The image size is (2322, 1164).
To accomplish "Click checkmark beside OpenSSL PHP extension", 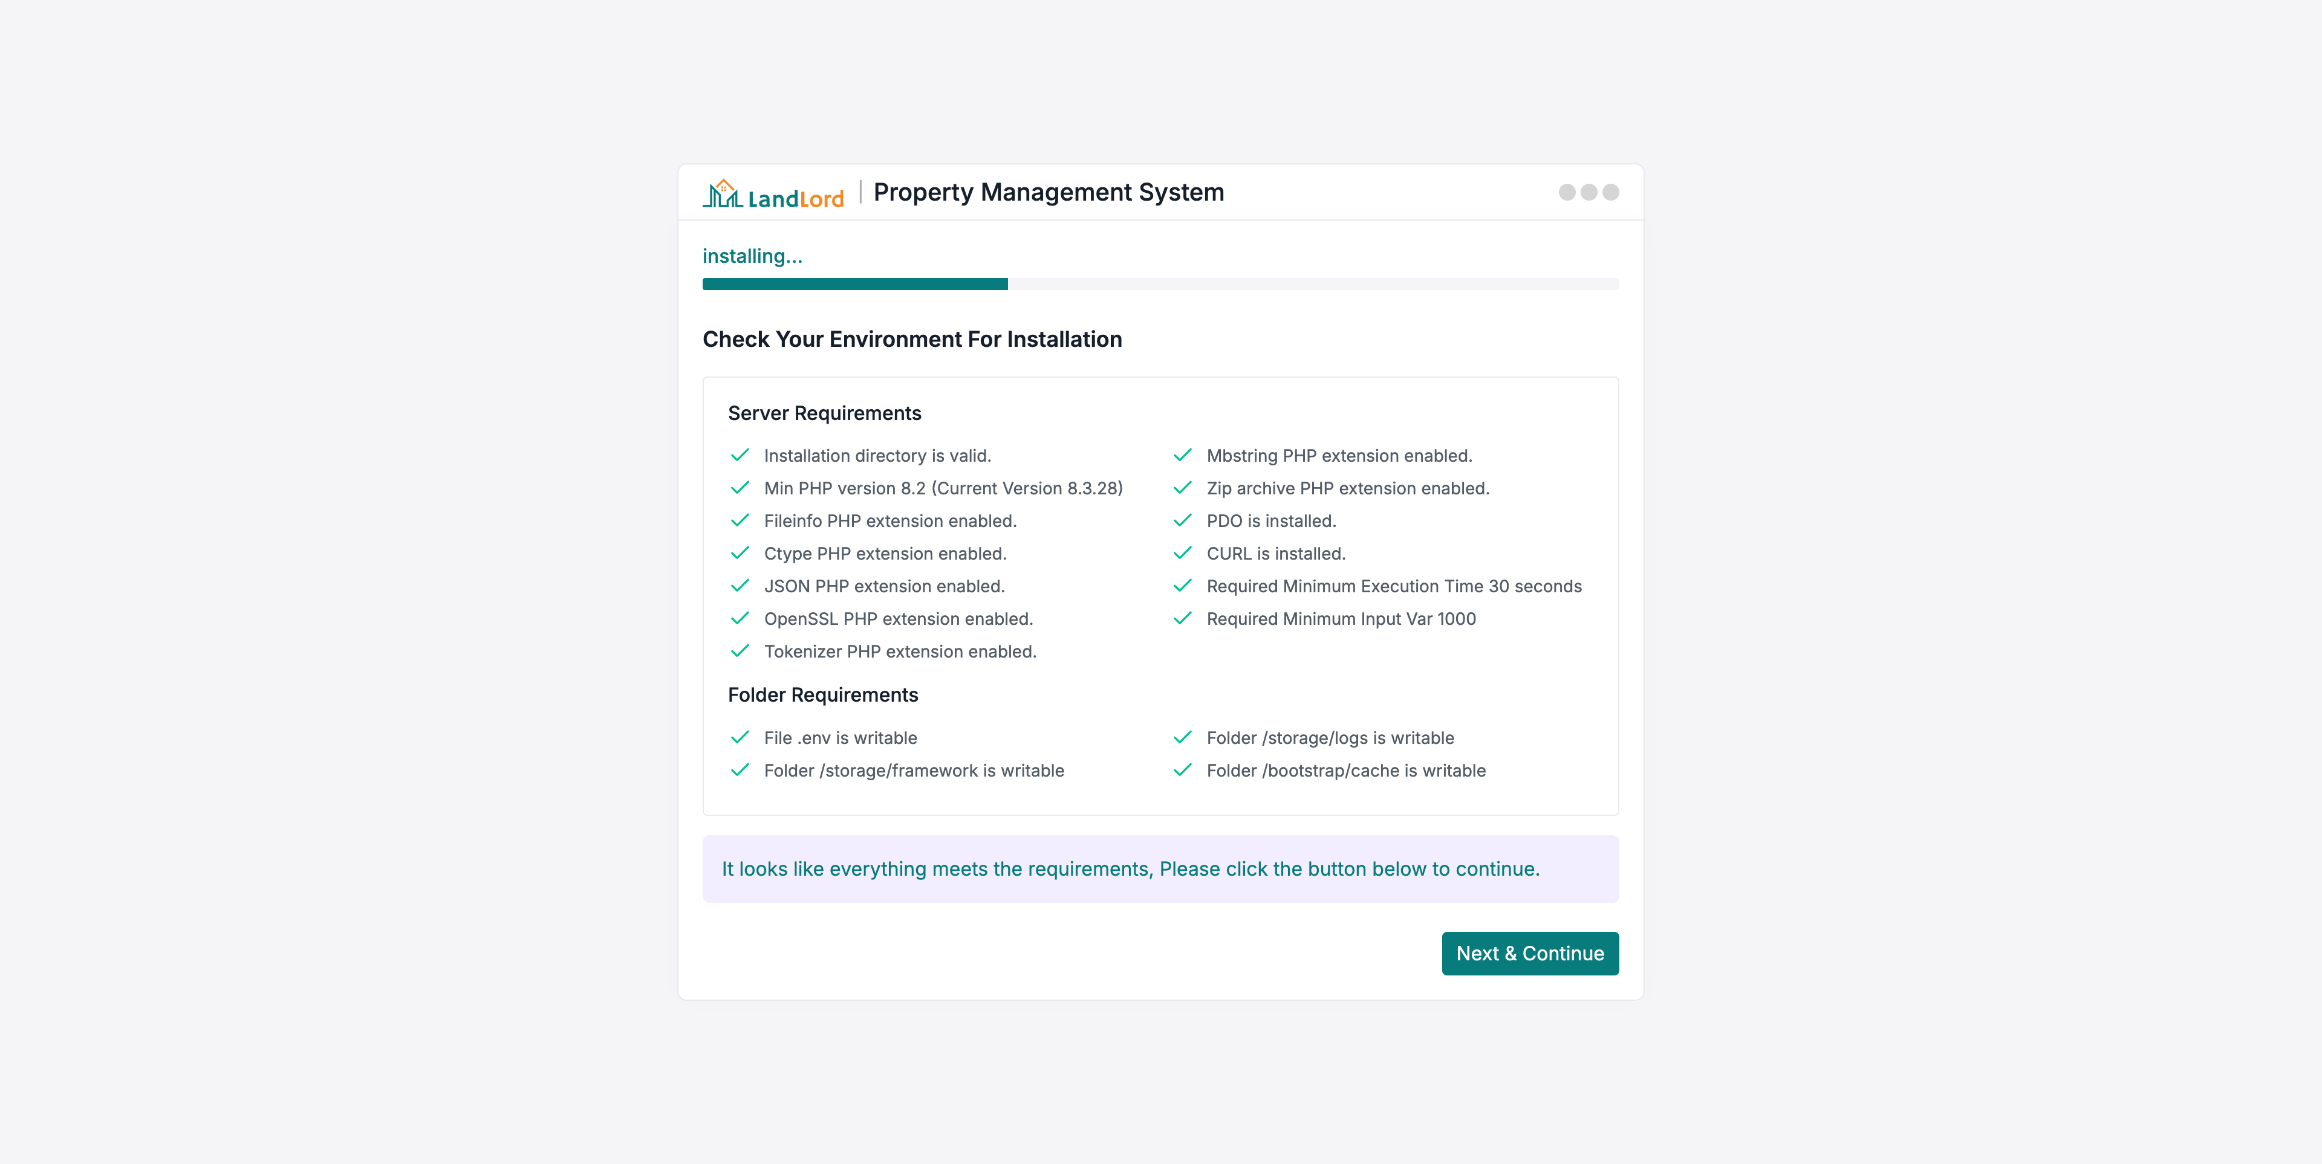I will click(x=740, y=618).
